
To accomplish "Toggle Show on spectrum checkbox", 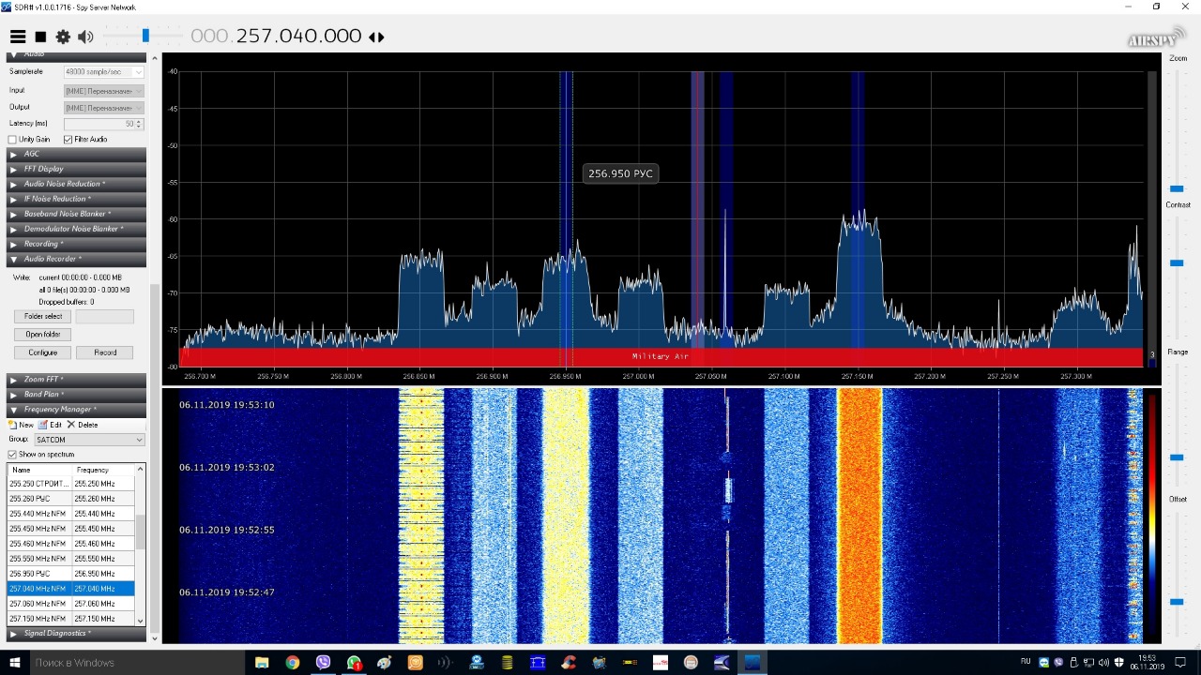I will 12,455.
